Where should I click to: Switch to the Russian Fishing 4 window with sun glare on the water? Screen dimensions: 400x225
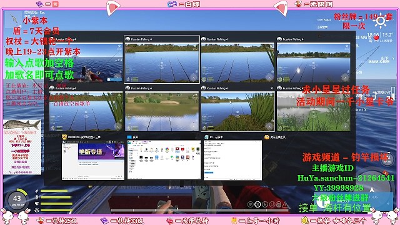pos(314,62)
